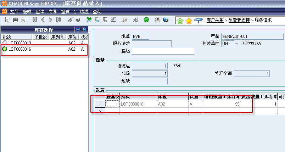Click the yellow star favorites icon
Screen dimensions: 285x152
click(189, 21)
